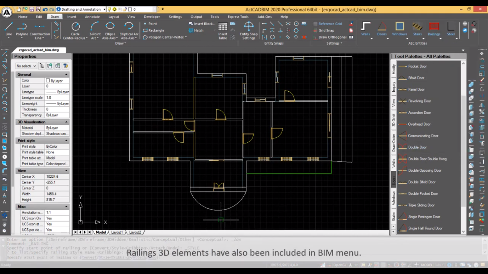Insert a Single Pentagon Door from palette
This screenshot has width=488, height=274.
click(x=424, y=217)
